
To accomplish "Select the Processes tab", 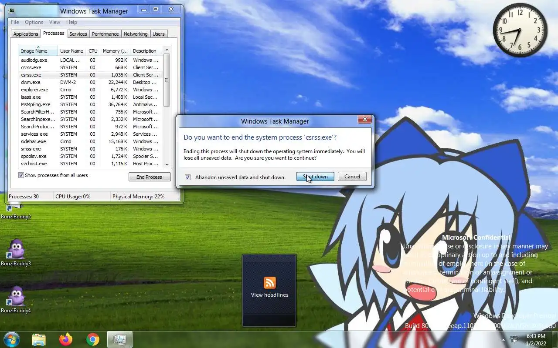I will tap(54, 33).
